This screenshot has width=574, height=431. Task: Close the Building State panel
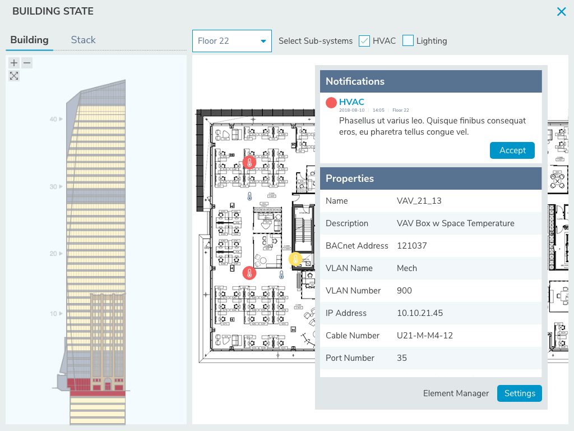pos(561,12)
